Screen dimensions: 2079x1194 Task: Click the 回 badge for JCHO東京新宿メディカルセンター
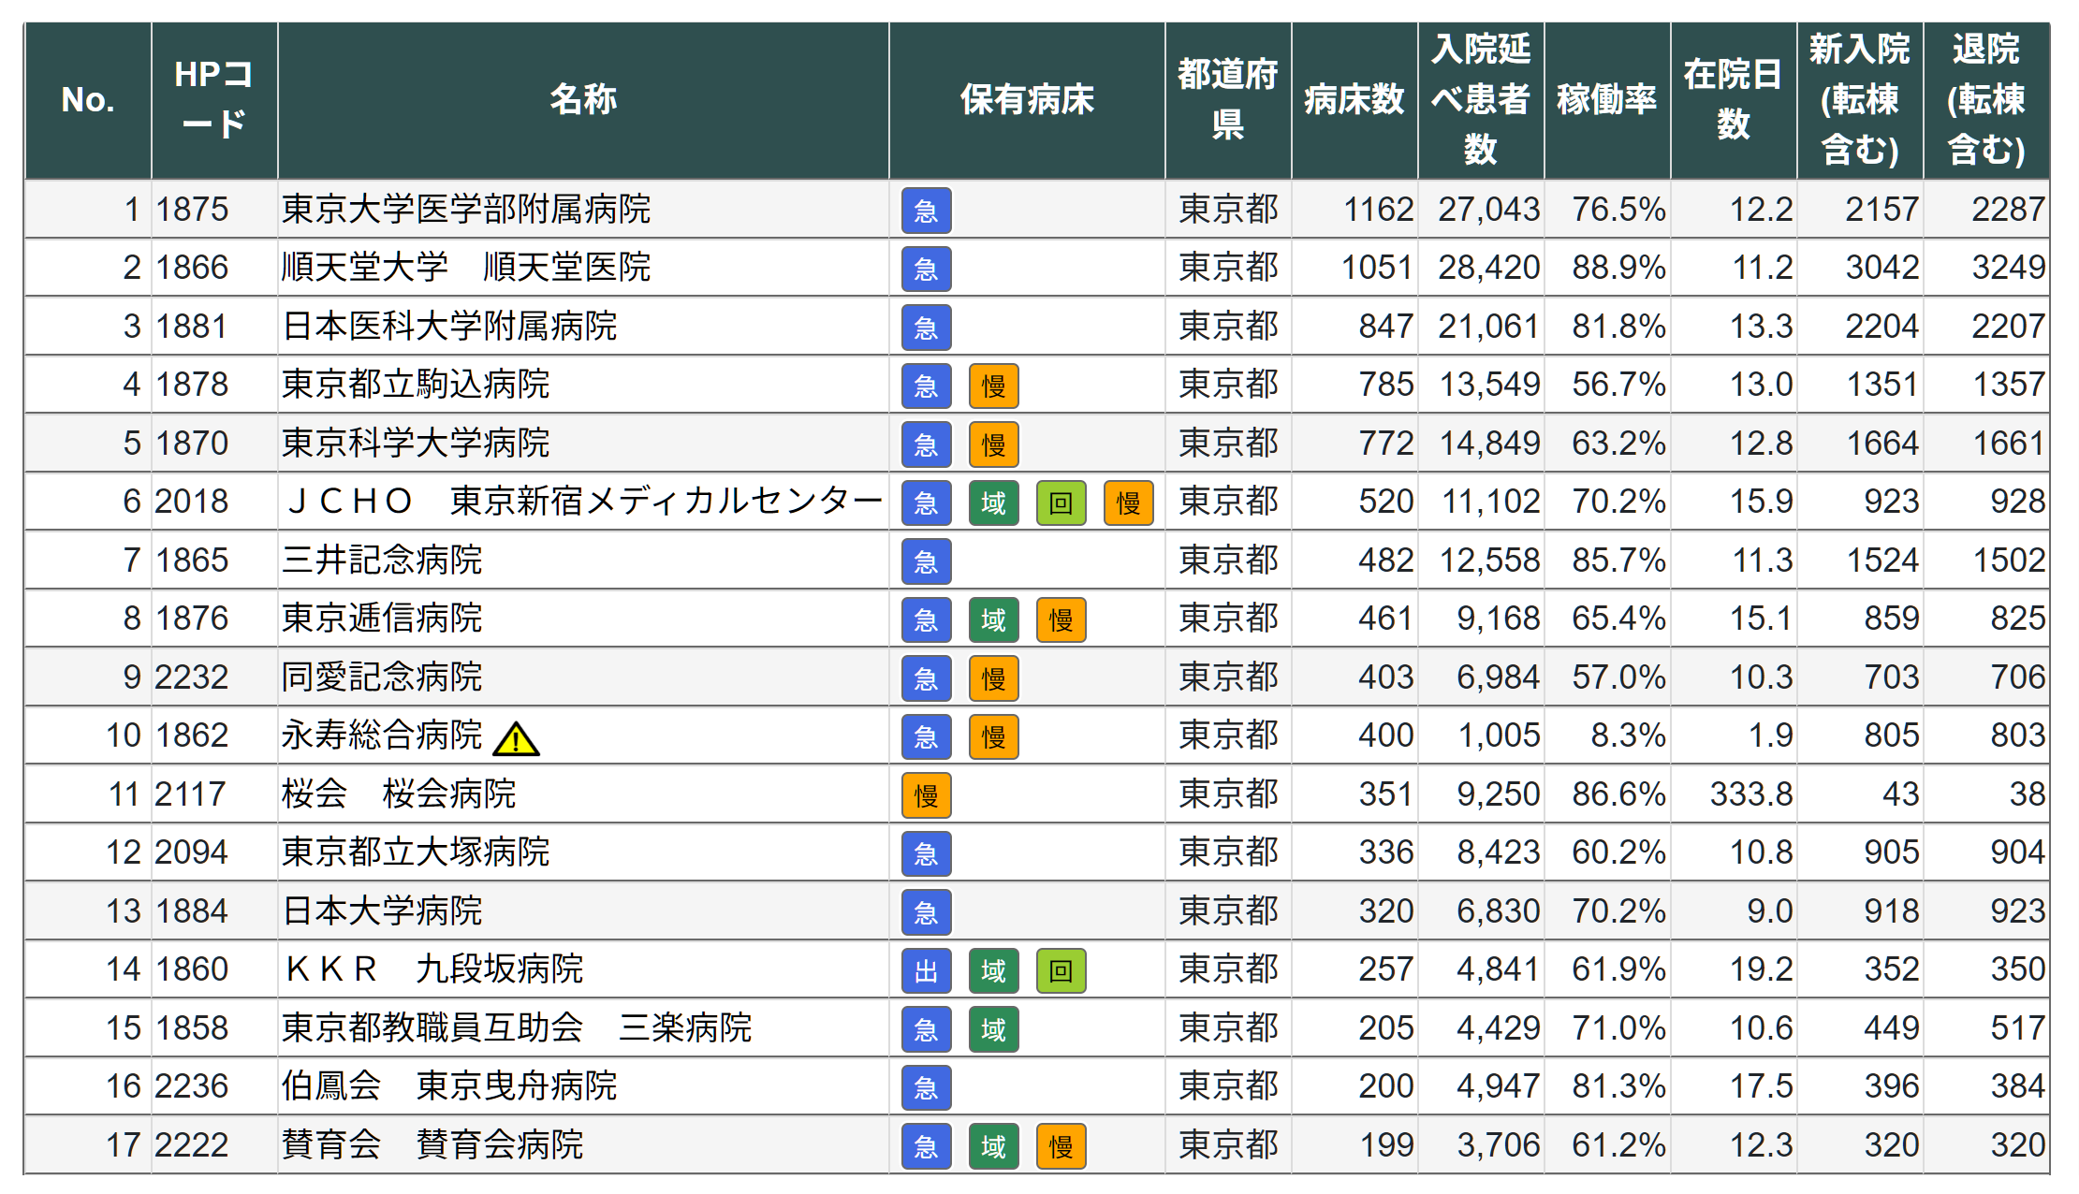tap(1061, 503)
